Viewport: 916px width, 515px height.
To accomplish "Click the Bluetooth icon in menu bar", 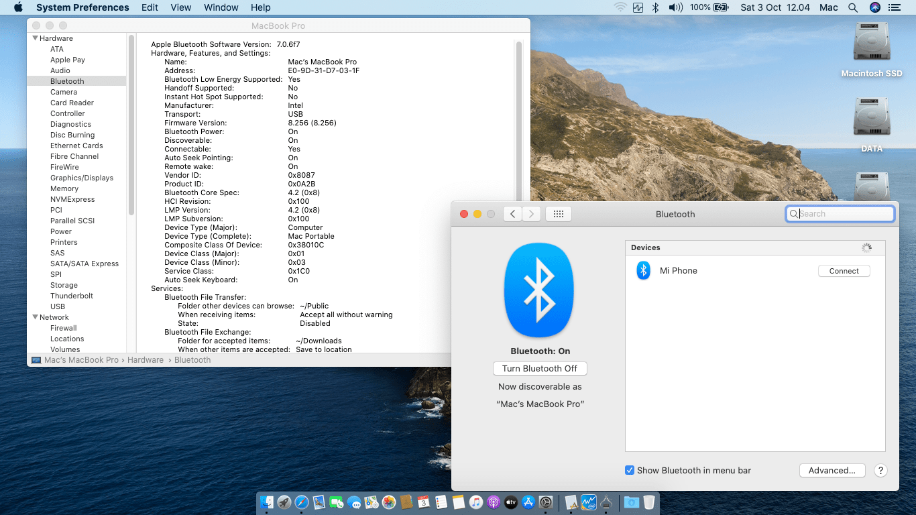I will (656, 7).
